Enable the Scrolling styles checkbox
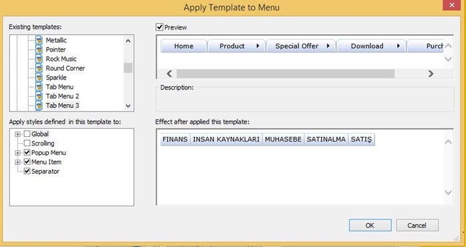The width and height of the screenshot is (466, 247). coord(27,143)
